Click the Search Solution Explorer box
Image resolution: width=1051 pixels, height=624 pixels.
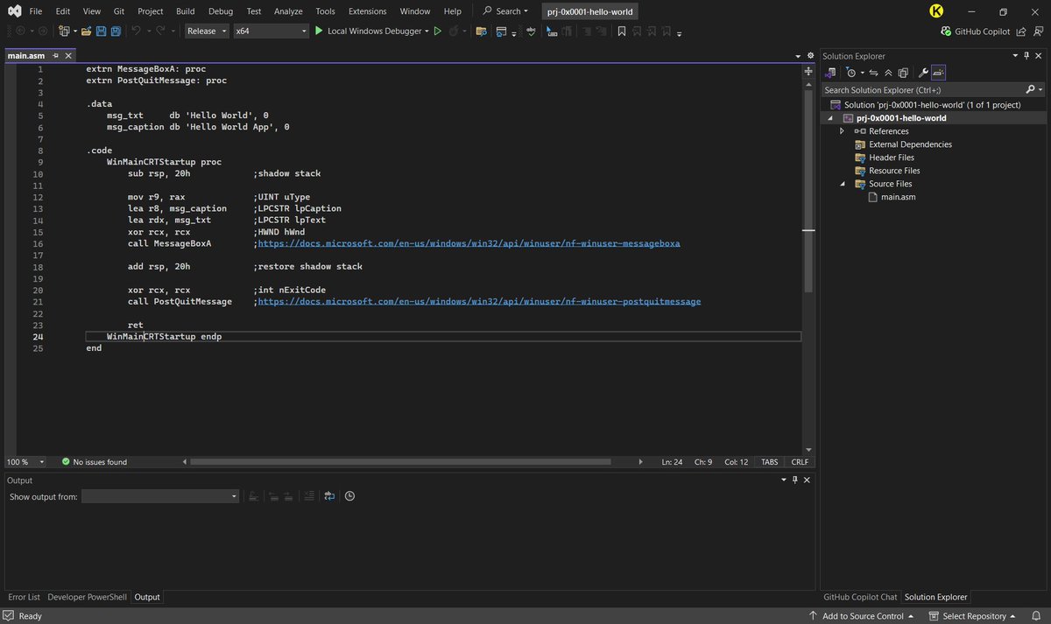coord(920,88)
